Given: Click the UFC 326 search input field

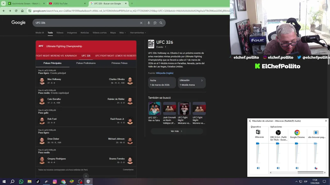Looking at the screenshot, I should click(x=86, y=23).
